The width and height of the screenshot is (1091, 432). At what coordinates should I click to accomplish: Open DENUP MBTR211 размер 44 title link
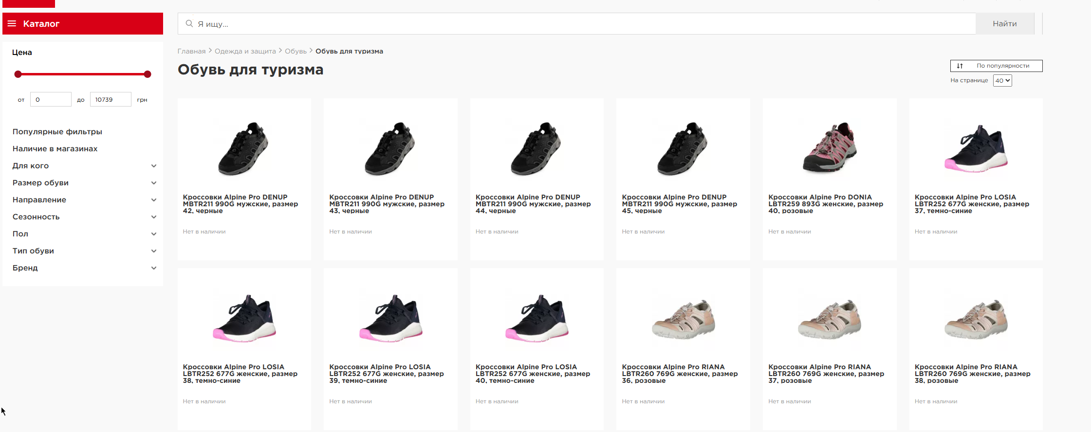[x=533, y=204]
